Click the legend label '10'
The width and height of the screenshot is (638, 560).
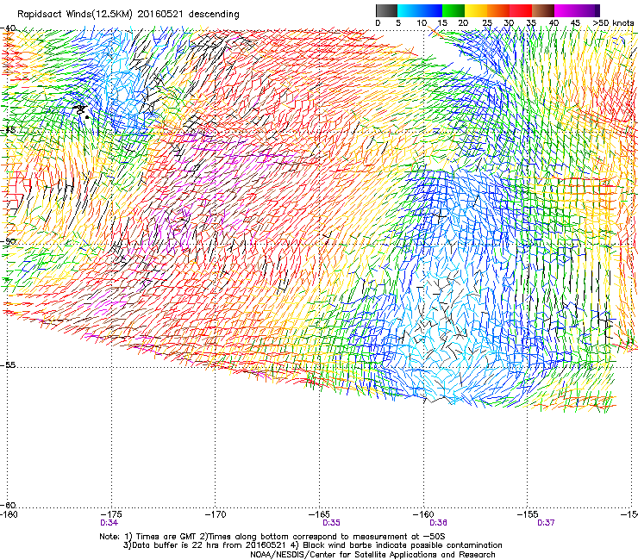[422, 23]
